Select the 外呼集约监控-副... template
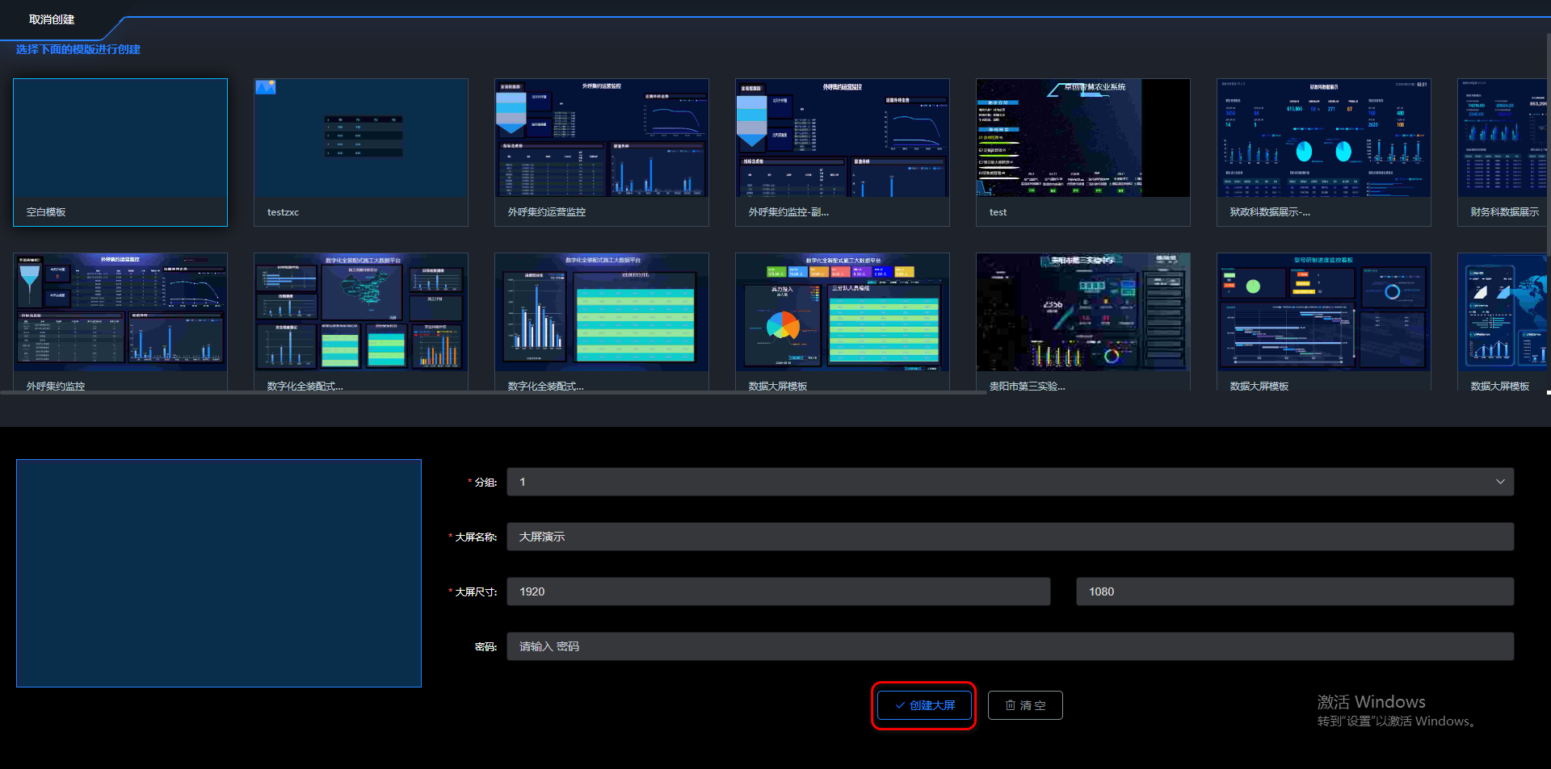 tap(843, 153)
